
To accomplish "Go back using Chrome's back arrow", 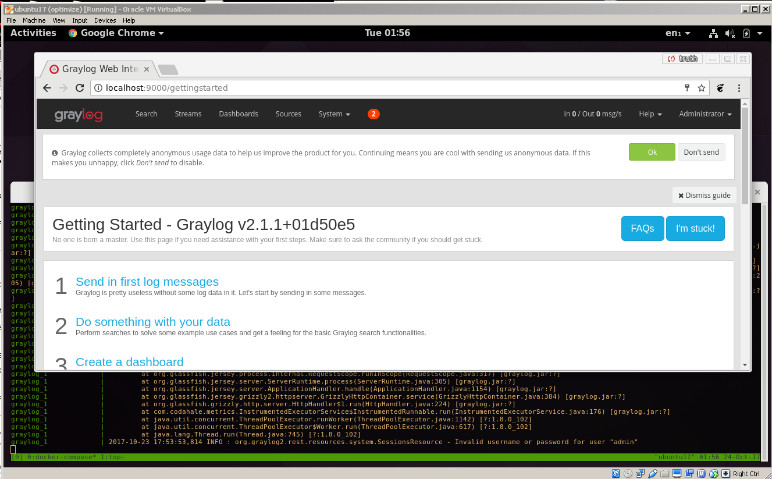I will click(48, 88).
